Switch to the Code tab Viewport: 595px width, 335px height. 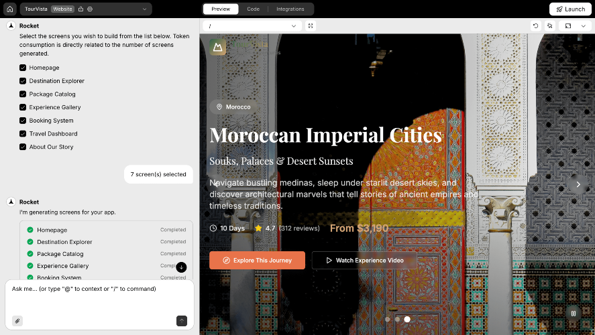coord(253,9)
